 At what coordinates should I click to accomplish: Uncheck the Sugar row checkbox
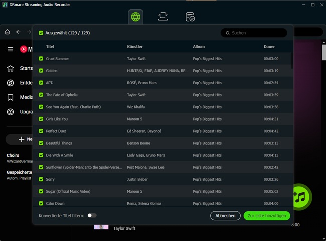tap(41, 191)
